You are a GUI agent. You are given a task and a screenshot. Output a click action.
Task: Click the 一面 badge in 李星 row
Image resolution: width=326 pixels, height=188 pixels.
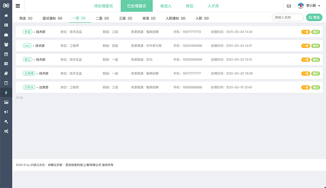click(x=306, y=32)
